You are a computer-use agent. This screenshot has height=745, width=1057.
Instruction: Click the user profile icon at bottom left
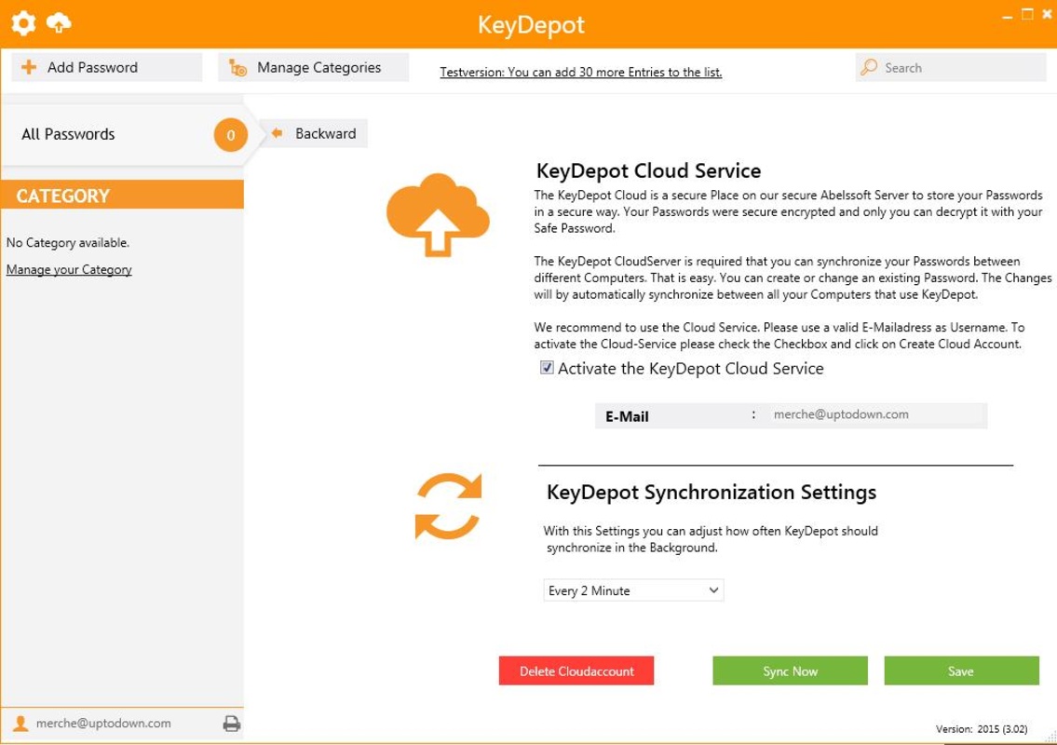click(x=20, y=724)
